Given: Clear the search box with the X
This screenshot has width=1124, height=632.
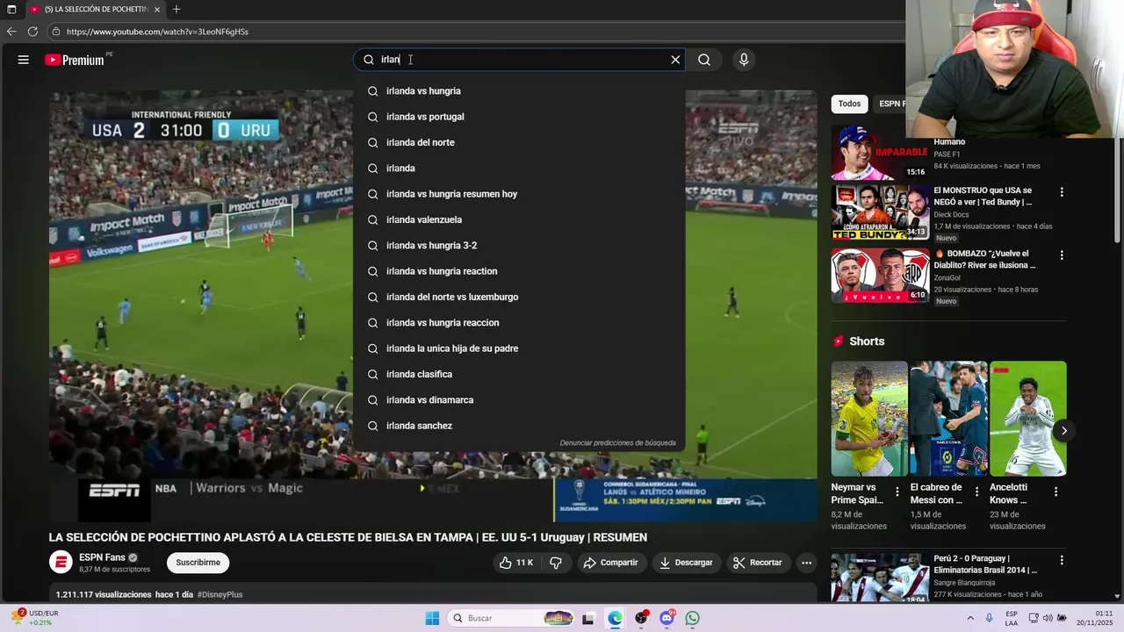Looking at the screenshot, I should coord(675,60).
